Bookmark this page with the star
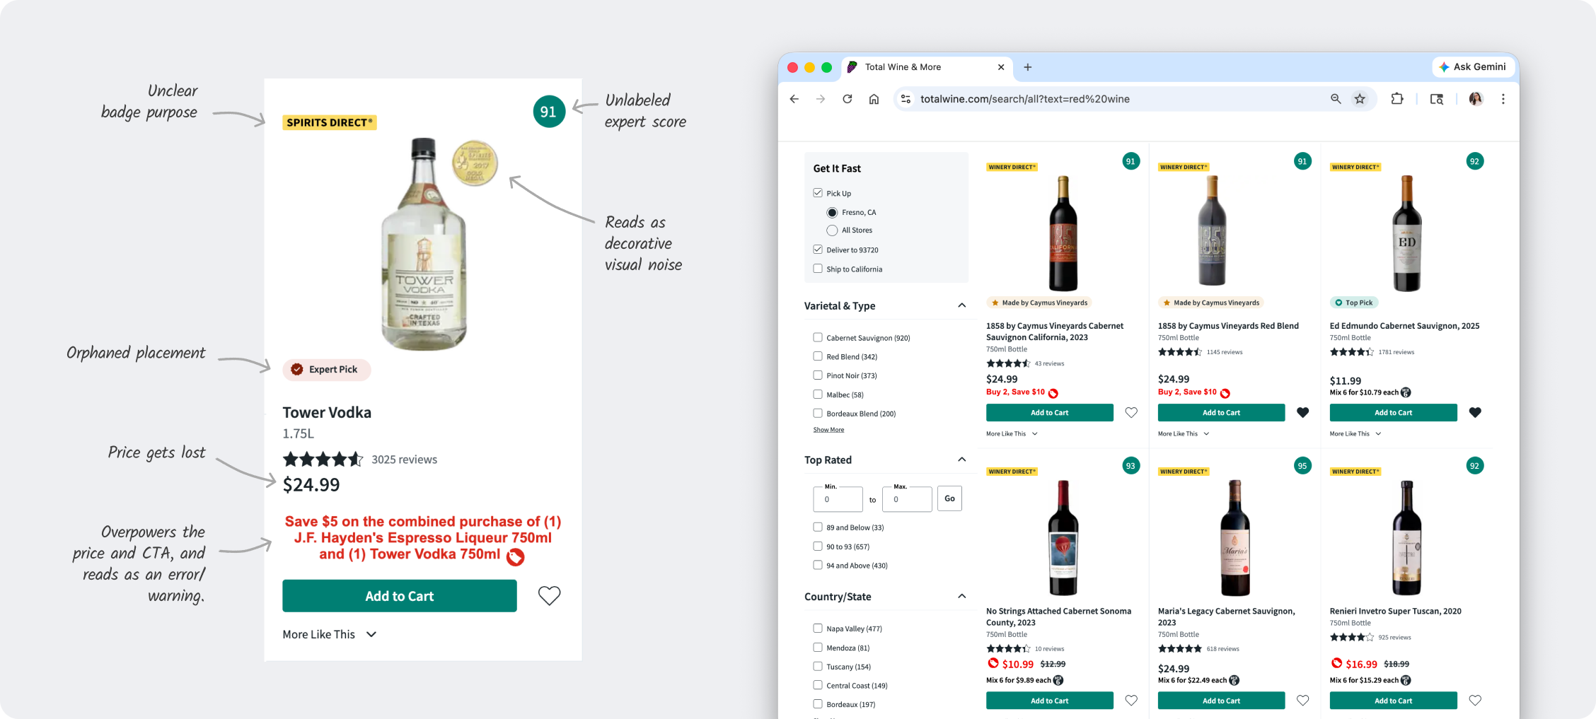1596x719 pixels. 1360,99
